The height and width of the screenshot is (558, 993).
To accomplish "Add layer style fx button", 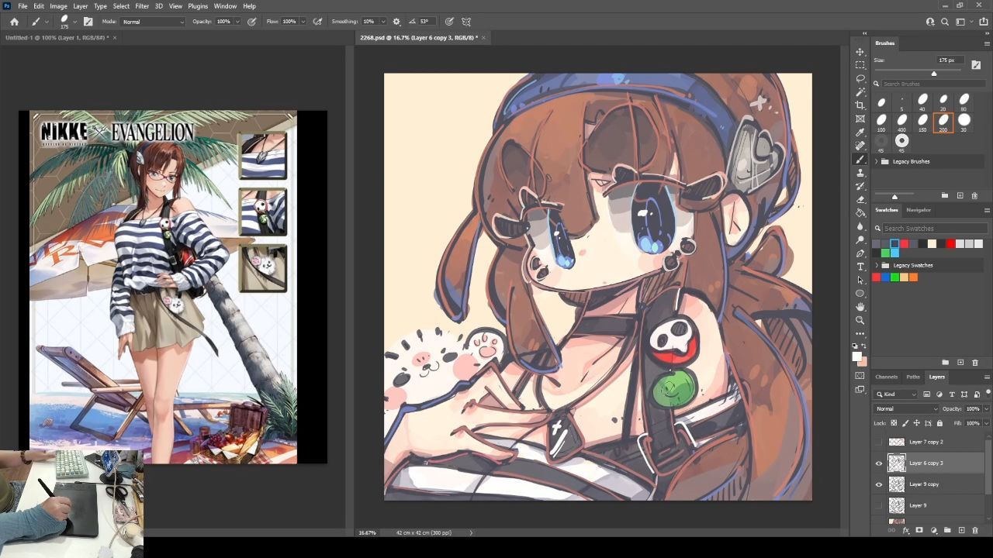I will pos(905,531).
